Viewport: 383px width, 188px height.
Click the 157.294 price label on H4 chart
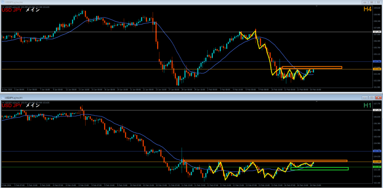coord(377,32)
